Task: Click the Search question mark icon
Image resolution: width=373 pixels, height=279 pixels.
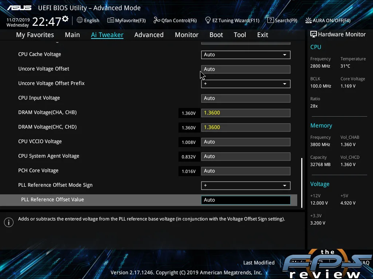Action: click(x=271, y=20)
